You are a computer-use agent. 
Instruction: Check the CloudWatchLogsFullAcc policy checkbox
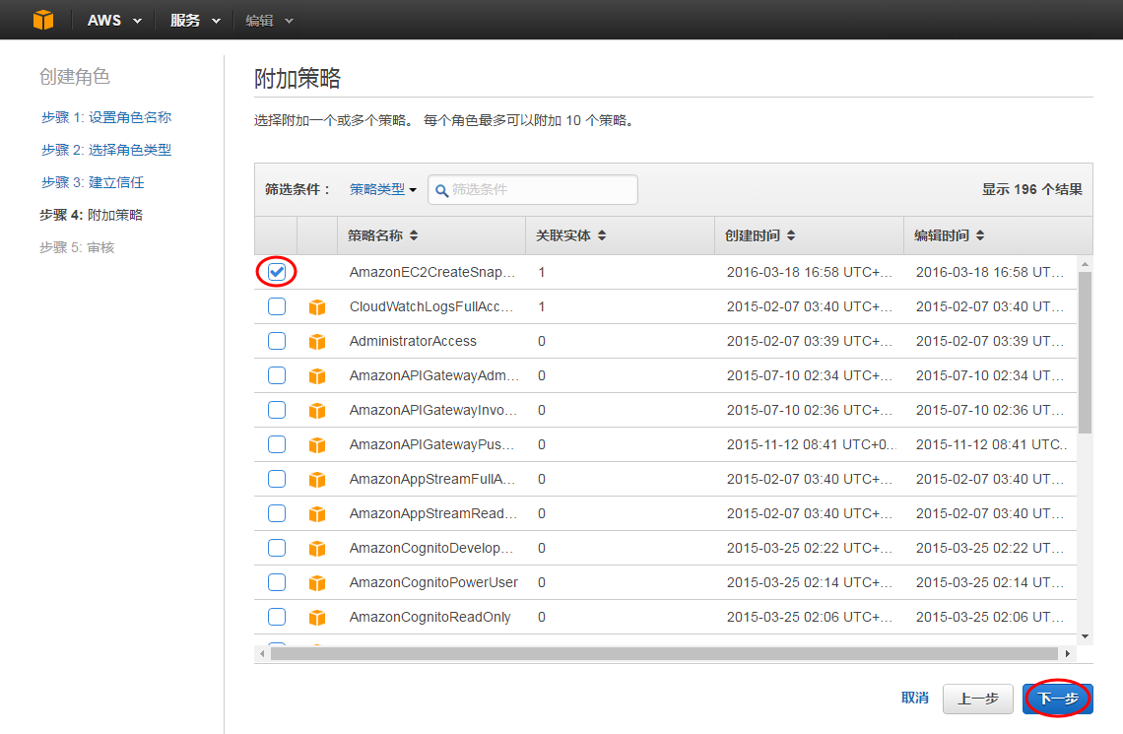point(277,306)
